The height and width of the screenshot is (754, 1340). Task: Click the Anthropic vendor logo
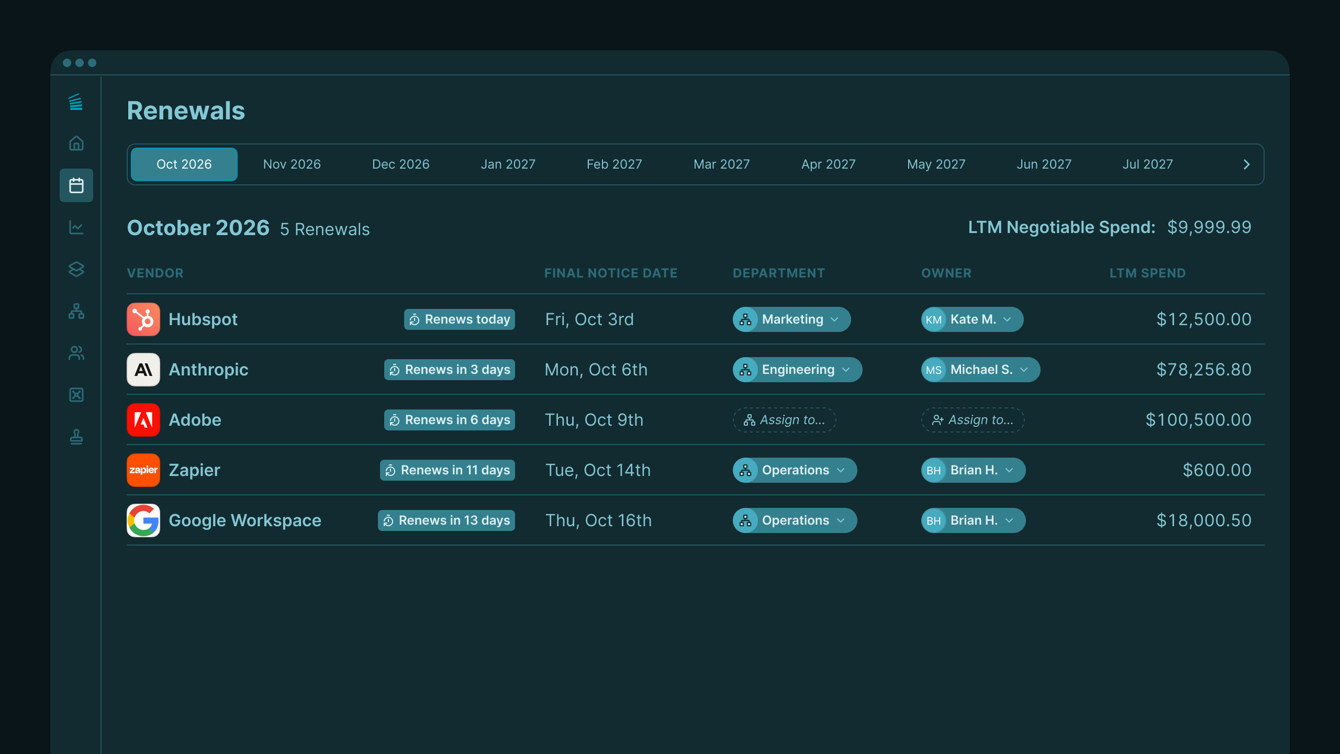pyautogui.click(x=143, y=370)
